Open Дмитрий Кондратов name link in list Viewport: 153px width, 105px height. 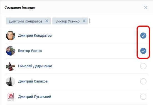tap(35, 36)
